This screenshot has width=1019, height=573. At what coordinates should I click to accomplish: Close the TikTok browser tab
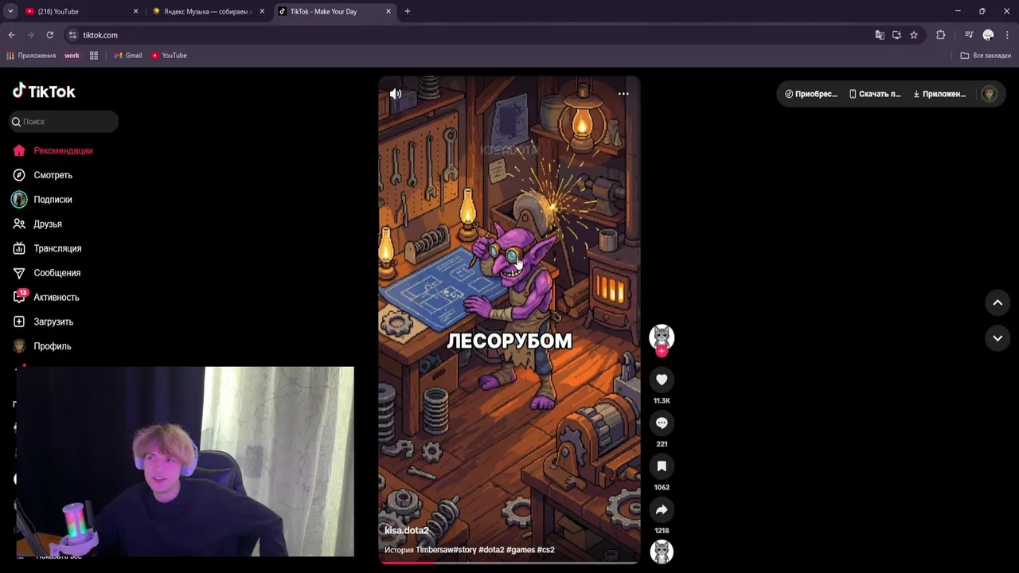tap(388, 11)
